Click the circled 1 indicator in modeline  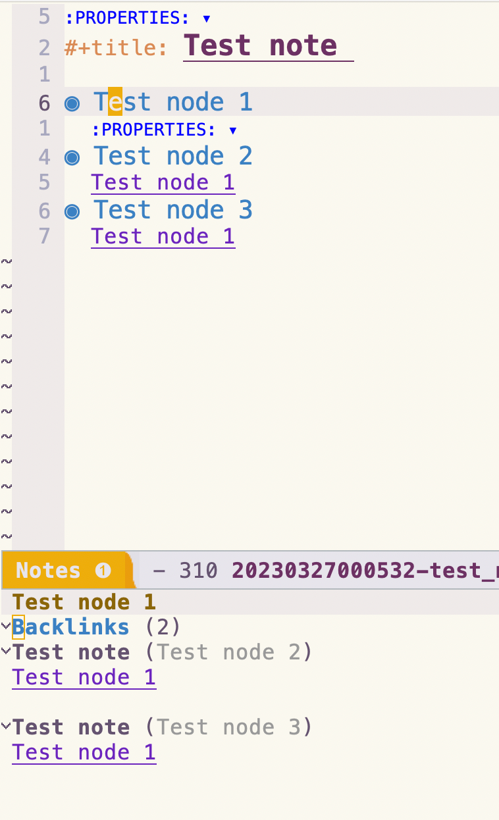pyautogui.click(x=103, y=571)
